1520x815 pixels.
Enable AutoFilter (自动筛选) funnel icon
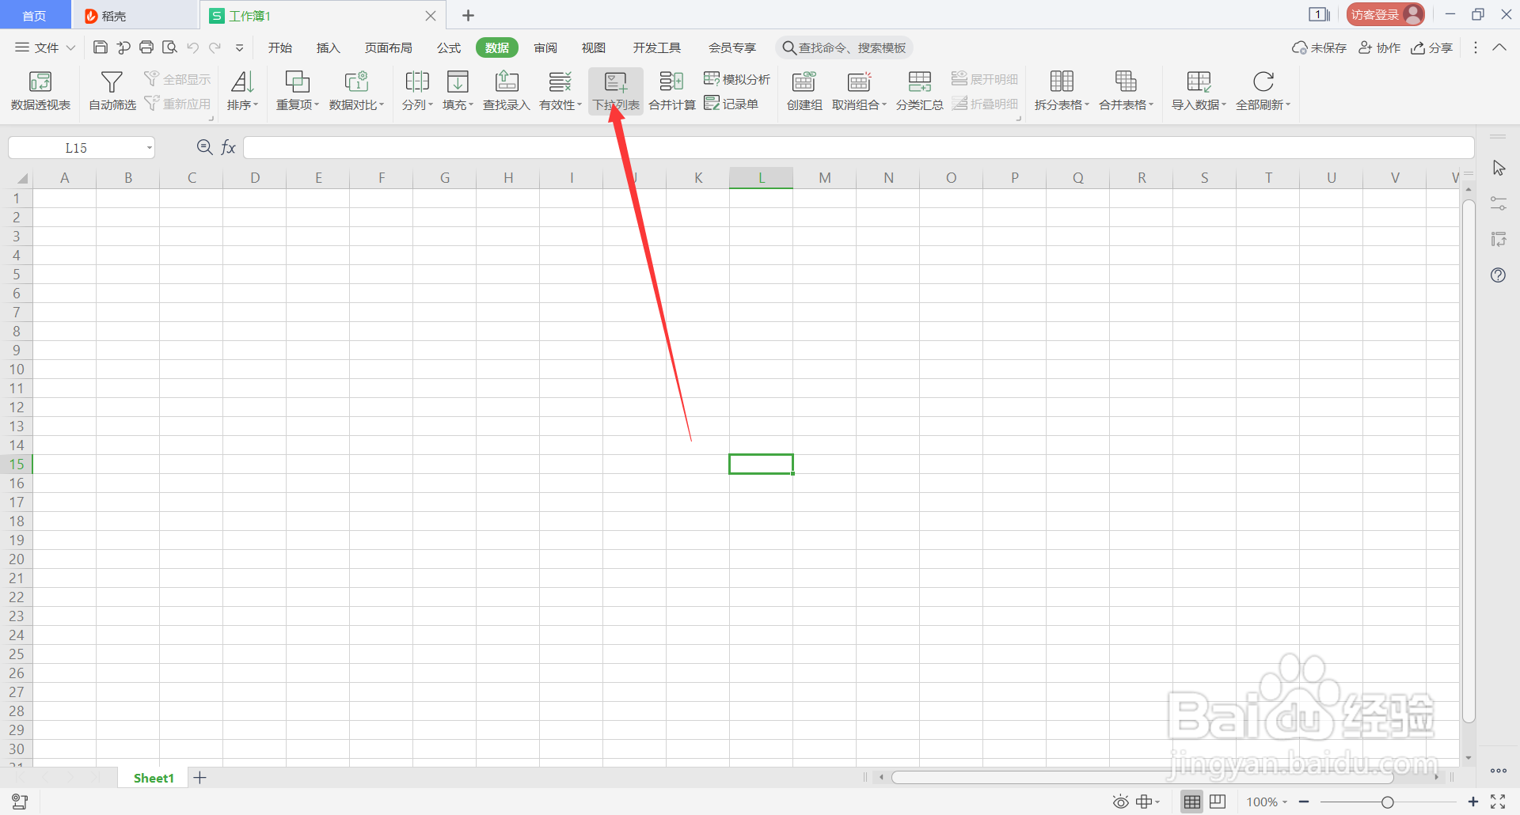click(112, 82)
